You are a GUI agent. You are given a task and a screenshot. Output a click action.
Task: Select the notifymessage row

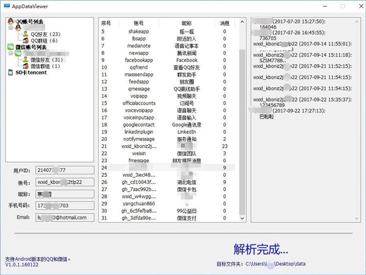(167, 139)
